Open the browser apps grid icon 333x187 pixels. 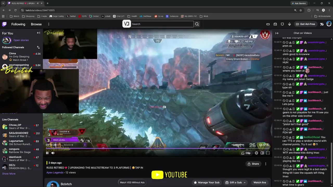(x=3, y=16)
